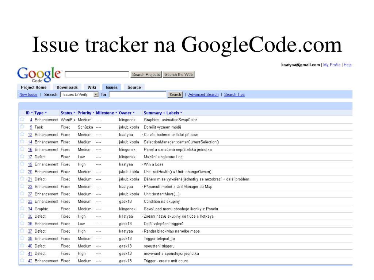Switch to the Project Home tab
Image resolution: width=374 pixels, height=280 pixels.
[x=34, y=87]
